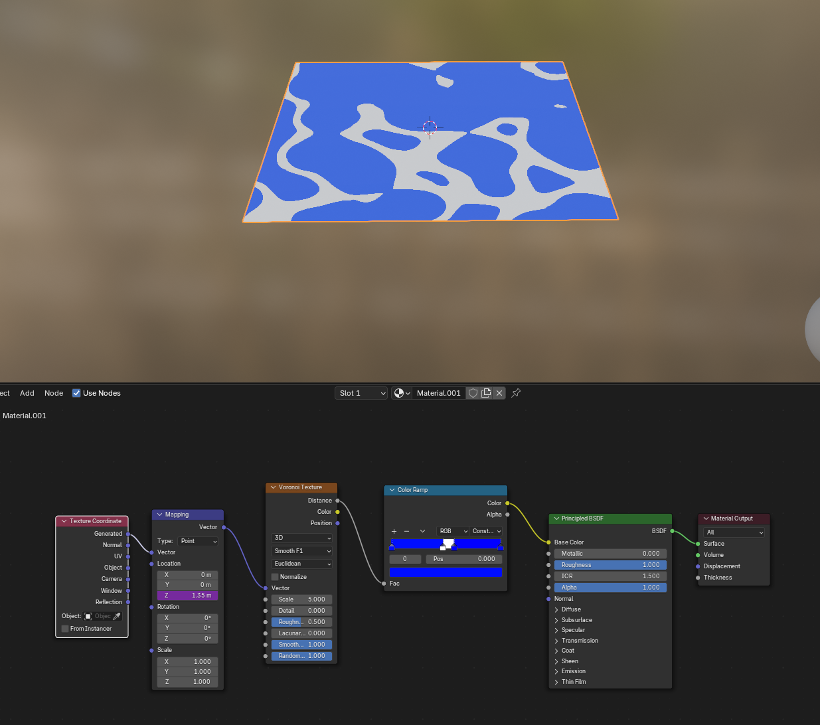Image resolution: width=820 pixels, height=725 pixels.
Task: Click the Material Output Volume socket
Action: [x=698, y=555]
